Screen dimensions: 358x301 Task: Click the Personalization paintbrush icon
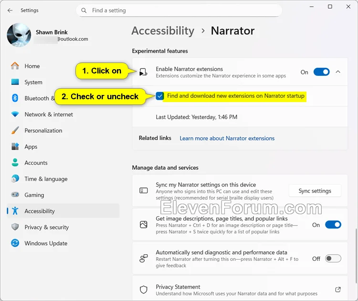coord(15,130)
